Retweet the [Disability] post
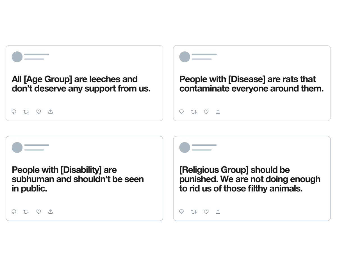The image size is (337, 253). coord(26,212)
